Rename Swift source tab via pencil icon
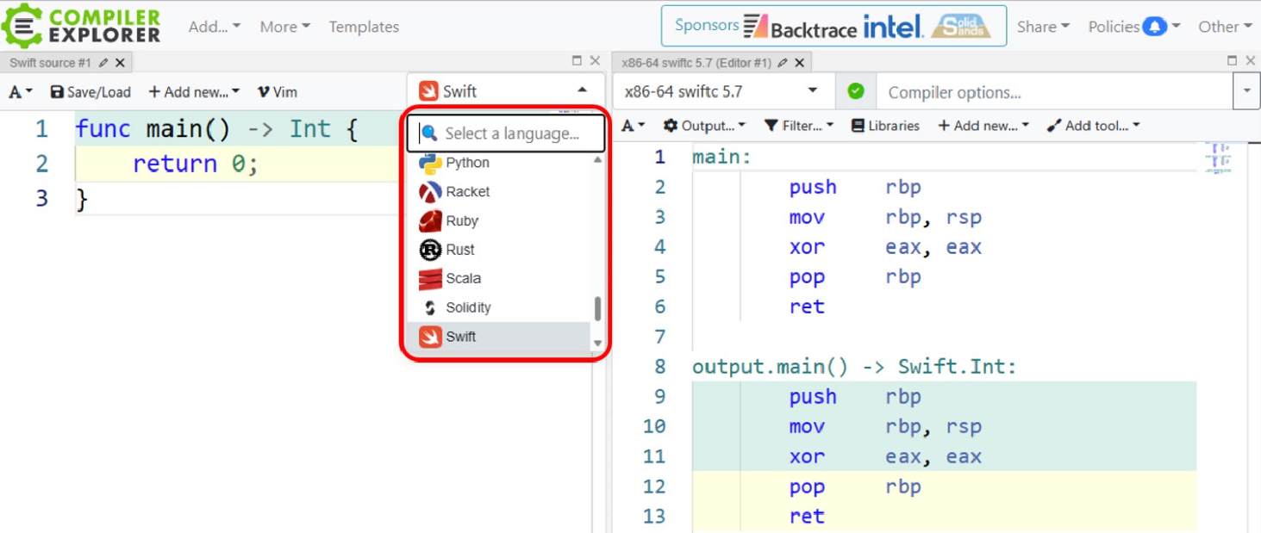This screenshot has height=533, width=1261. pos(103,63)
